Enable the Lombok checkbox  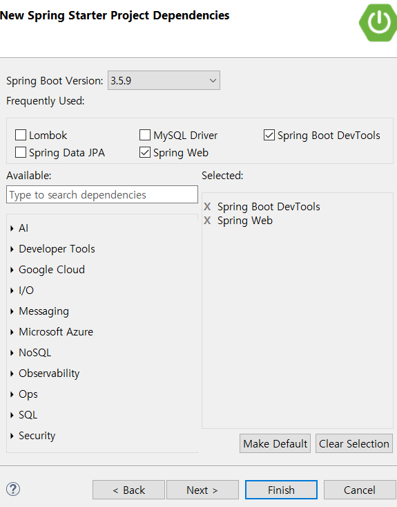21,135
